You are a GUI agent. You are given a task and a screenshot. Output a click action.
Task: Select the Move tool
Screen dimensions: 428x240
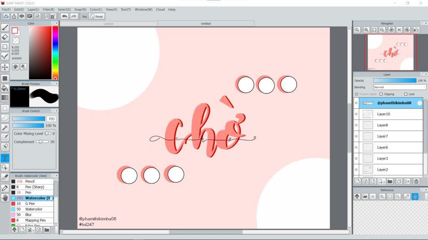[5, 67]
